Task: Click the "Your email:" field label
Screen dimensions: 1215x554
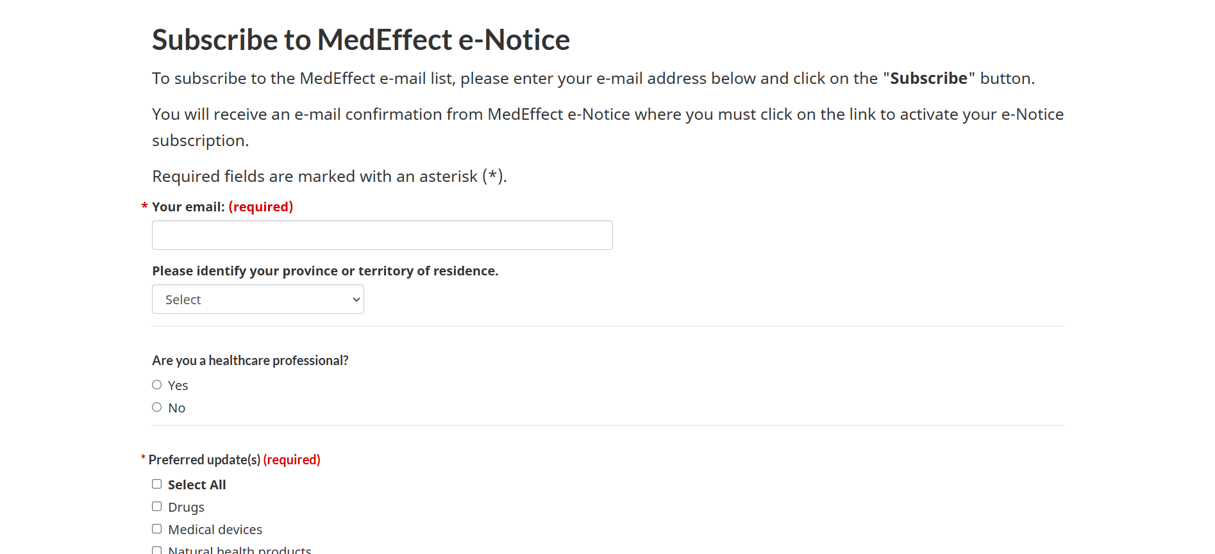Action: click(x=189, y=207)
